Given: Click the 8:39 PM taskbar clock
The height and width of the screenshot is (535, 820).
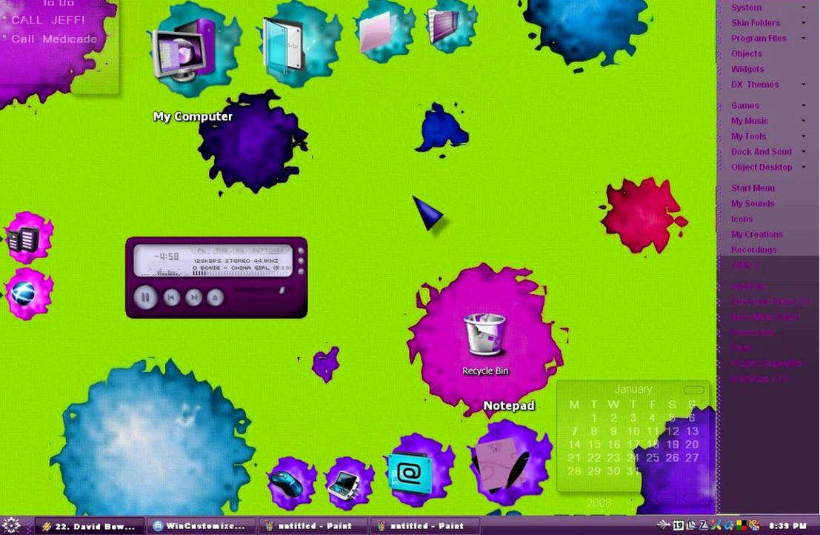Looking at the screenshot, I should pos(787,525).
